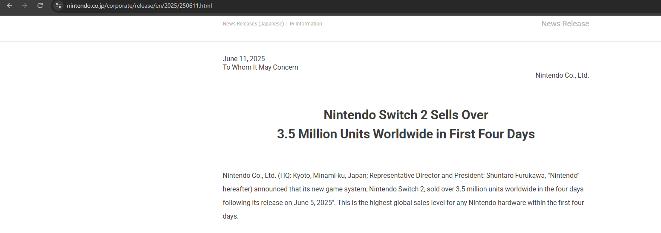The height and width of the screenshot is (233, 661).
Task: Click the Nintendo Co., Ltd. signature line
Action: (x=562, y=76)
